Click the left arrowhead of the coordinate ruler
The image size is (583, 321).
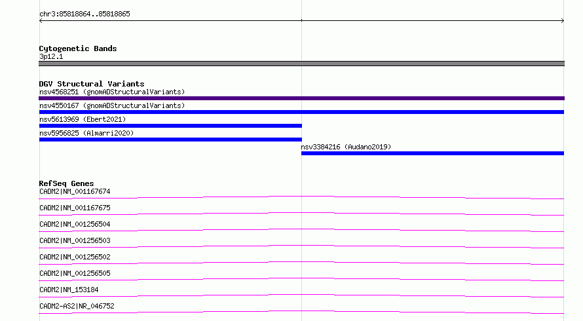(41, 21)
